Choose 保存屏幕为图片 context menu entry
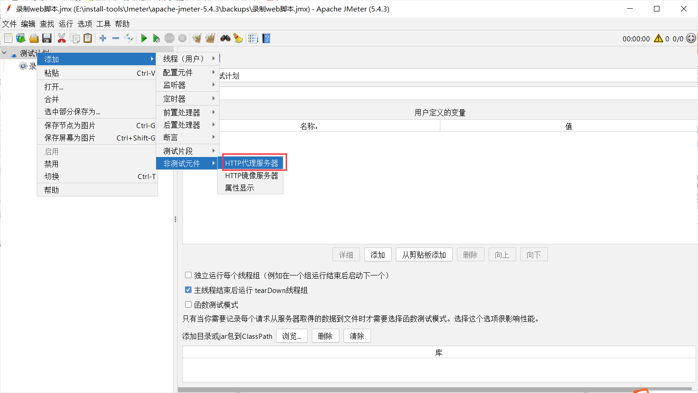The height and width of the screenshot is (393, 698). pyautogui.click(x=97, y=138)
